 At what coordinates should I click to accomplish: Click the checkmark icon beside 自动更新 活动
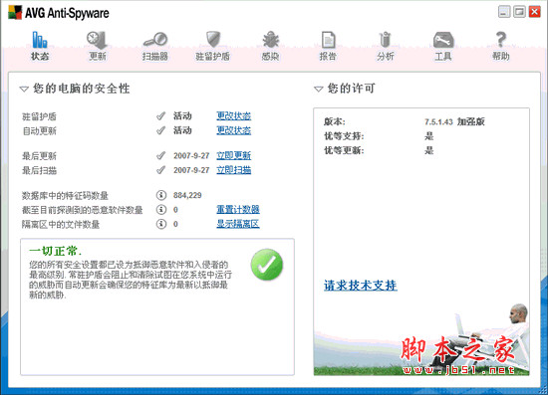coord(160,130)
